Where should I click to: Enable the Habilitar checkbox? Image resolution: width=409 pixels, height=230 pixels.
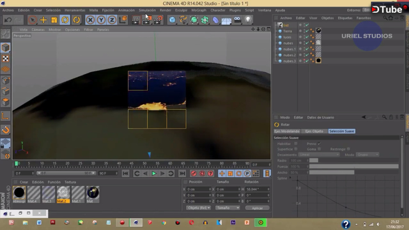point(296,144)
